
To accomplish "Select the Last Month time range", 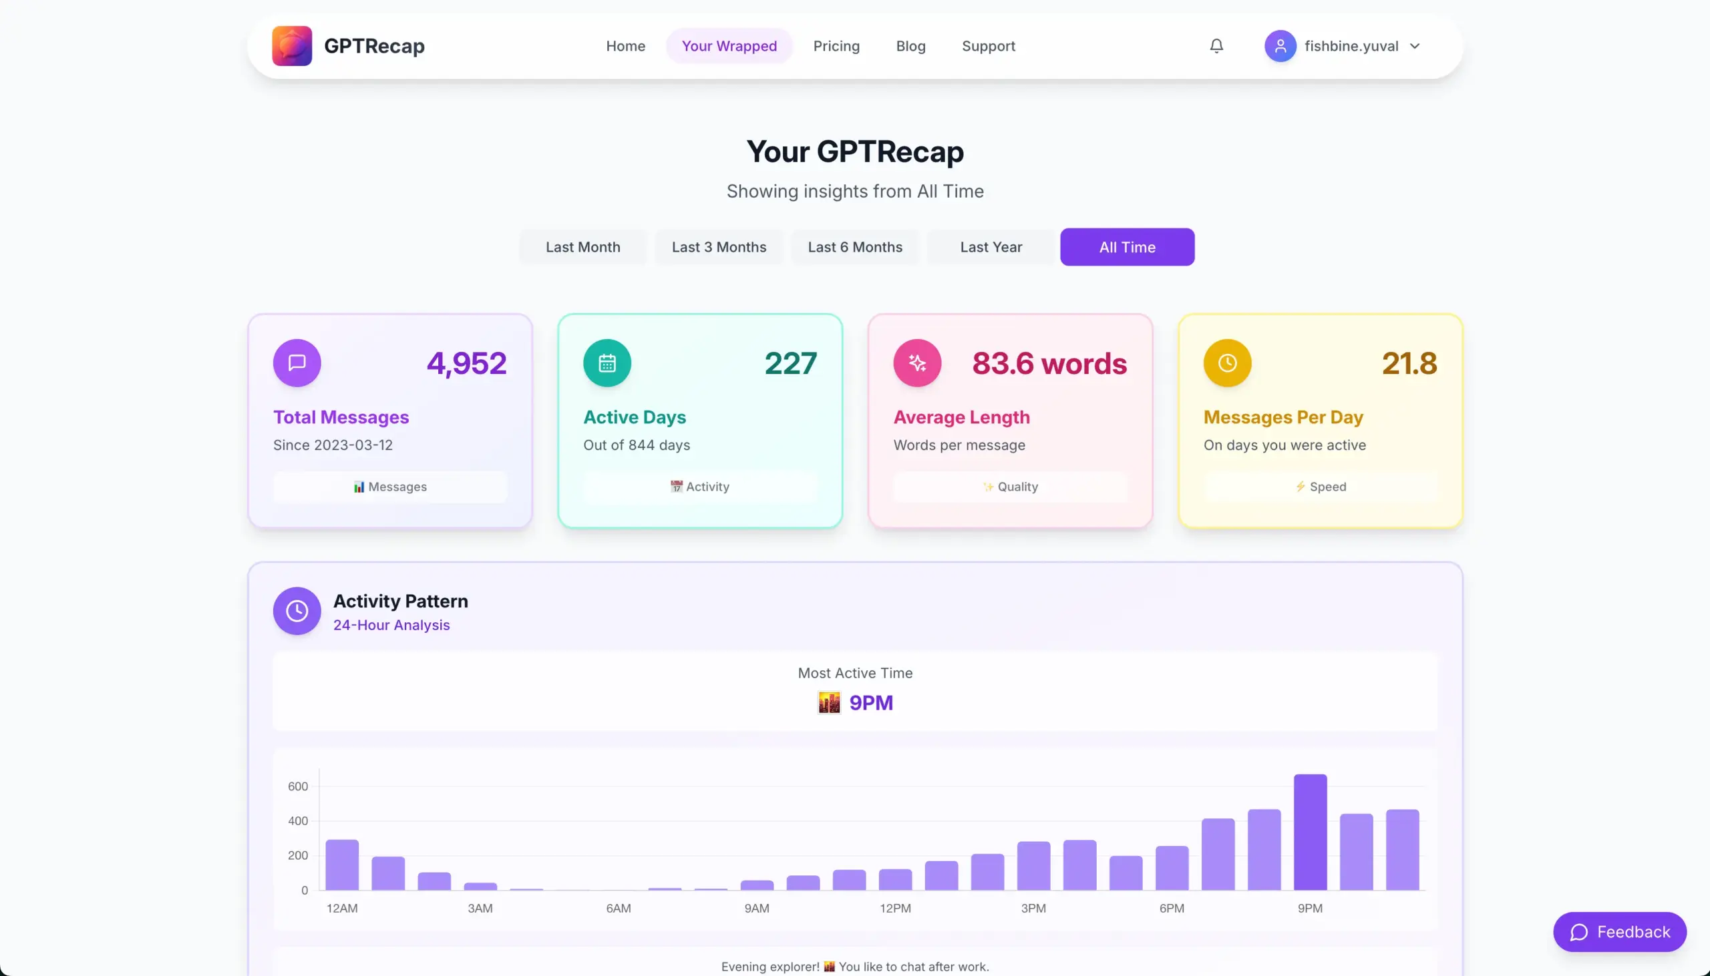I will [x=582, y=247].
